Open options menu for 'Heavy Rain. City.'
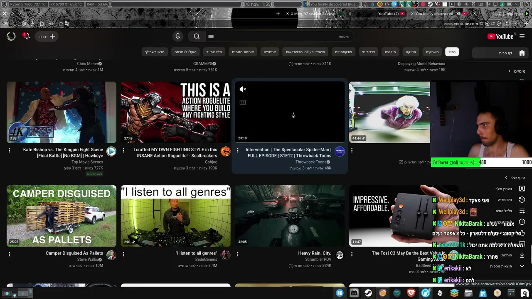 238,254
